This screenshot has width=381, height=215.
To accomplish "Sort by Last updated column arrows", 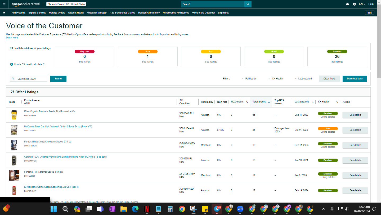I will coord(312,102).
